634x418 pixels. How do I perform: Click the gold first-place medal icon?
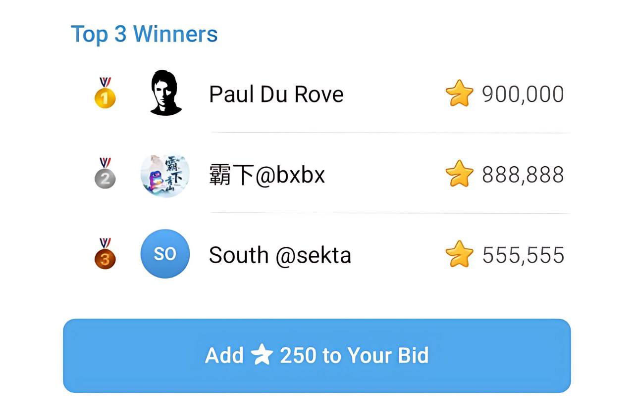105,94
